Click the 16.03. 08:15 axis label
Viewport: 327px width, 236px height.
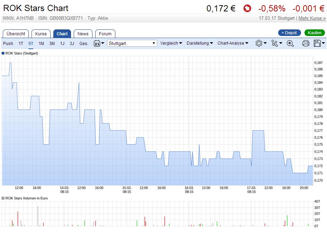[189, 190]
